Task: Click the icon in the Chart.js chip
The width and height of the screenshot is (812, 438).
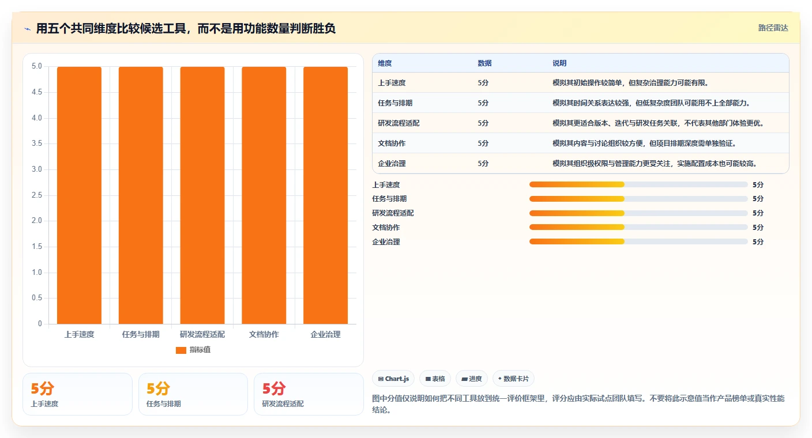Action: (381, 379)
